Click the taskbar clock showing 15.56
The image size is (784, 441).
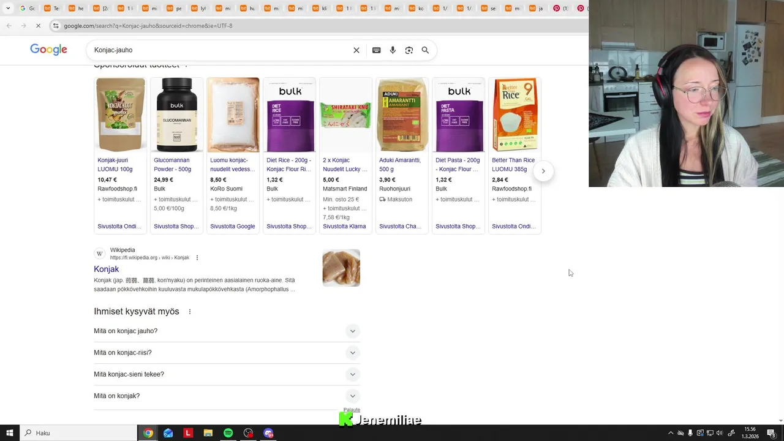(750, 432)
